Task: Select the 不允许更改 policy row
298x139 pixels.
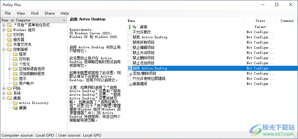Action: click(x=213, y=32)
